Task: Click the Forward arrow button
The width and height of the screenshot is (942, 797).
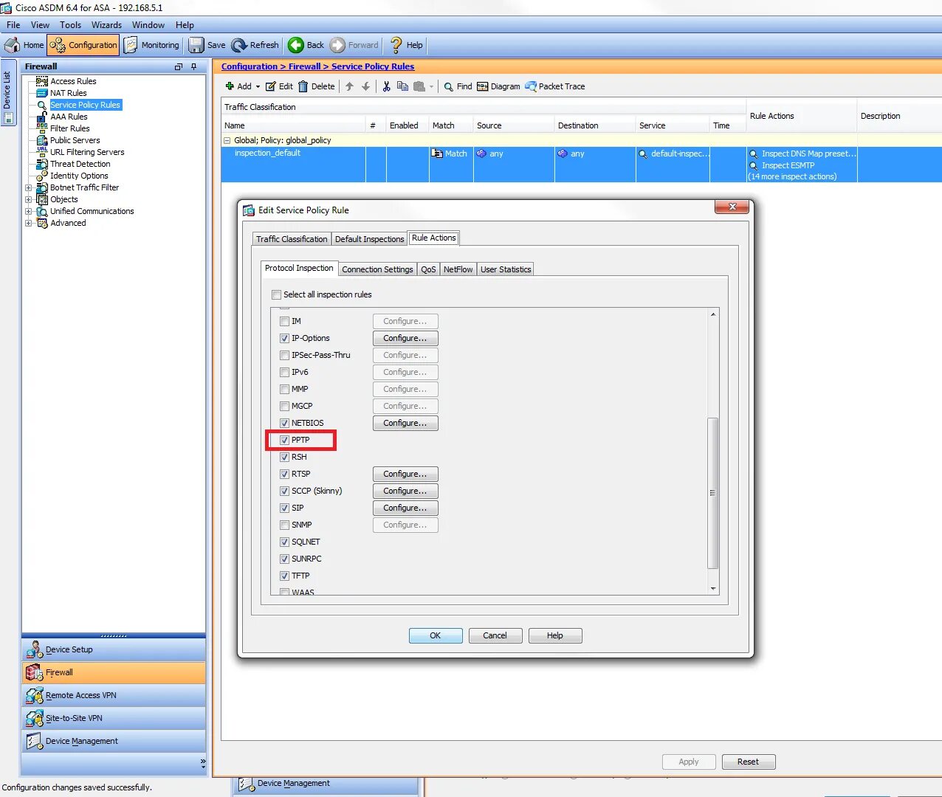Action: 354,45
